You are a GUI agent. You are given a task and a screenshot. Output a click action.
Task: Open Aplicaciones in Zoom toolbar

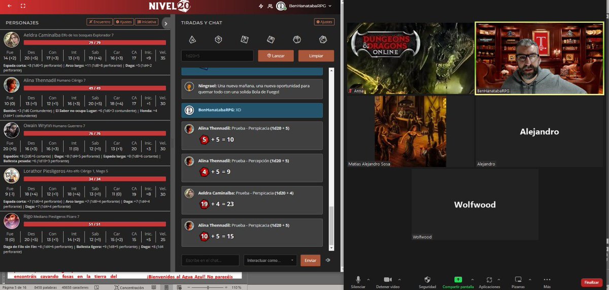pos(489,281)
